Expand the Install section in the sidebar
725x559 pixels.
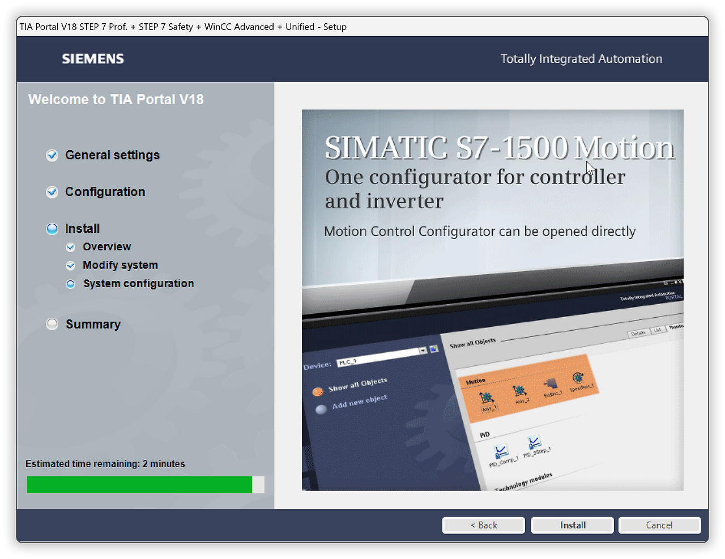coord(82,228)
